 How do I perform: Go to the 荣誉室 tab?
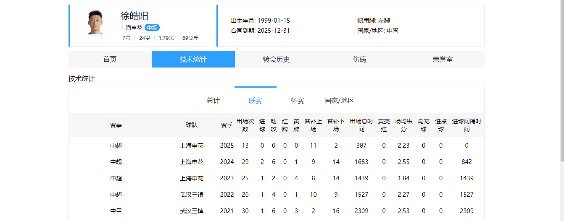443,59
